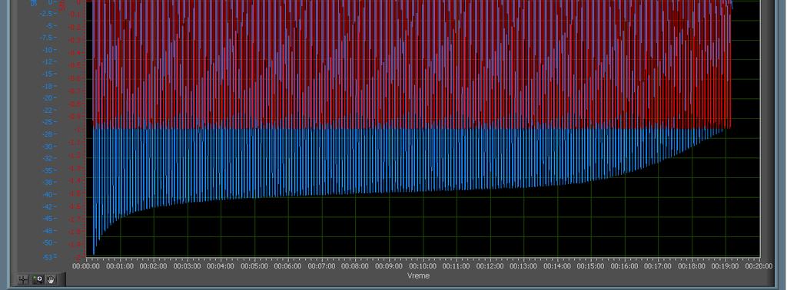Click the 00:01:00 time axis label

pos(120,266)
